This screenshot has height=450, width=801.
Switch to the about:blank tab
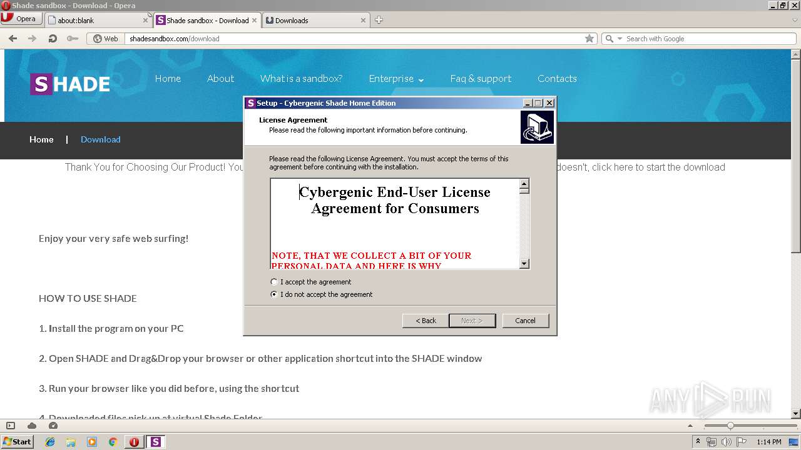[99, 20]
